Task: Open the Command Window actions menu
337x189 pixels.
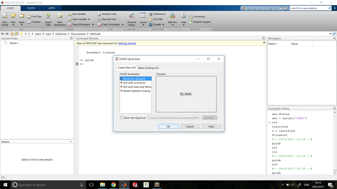Action: [x=264, y=38]
